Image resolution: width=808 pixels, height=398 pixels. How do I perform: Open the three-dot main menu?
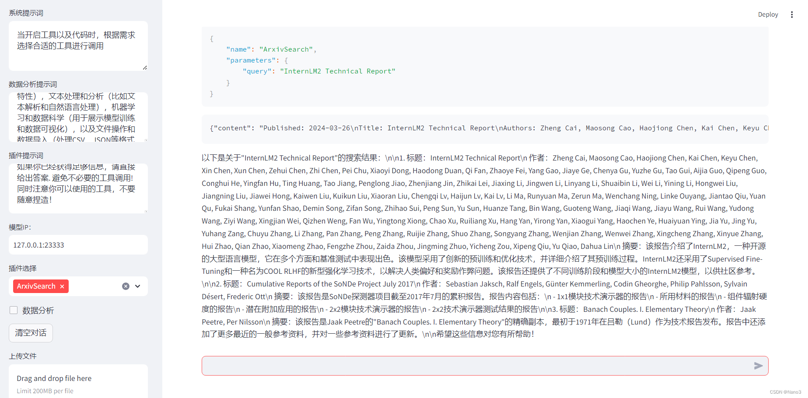click(791, 14)
